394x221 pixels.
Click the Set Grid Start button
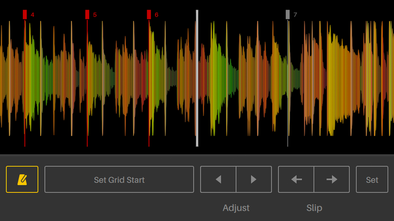tap(119, 179)
